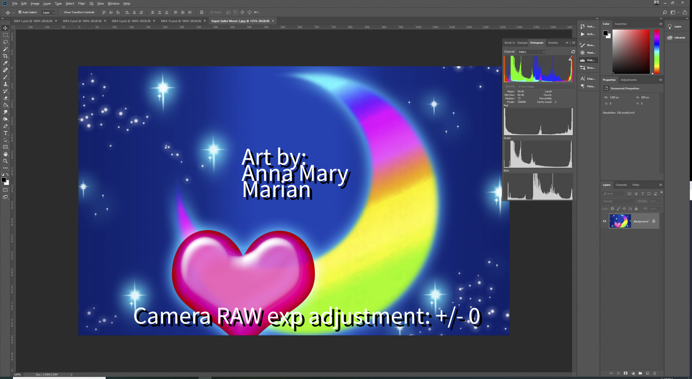Image resolution: width=692 pixels, height=379 pixels.
Task: Open the layer blend mode Normal dropdown
Action: point(618,201)
